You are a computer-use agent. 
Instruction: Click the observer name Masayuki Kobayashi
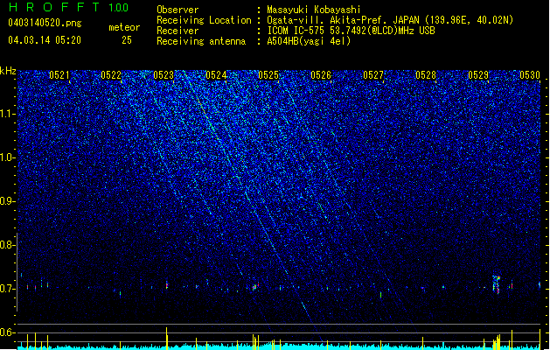click(314, 10)
